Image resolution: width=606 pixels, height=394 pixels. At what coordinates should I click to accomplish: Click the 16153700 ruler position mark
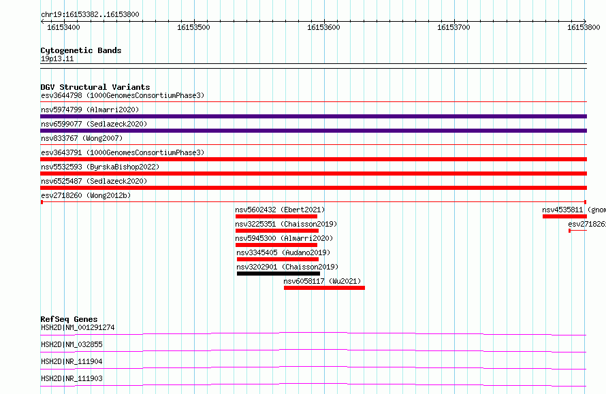coord(453,27)
